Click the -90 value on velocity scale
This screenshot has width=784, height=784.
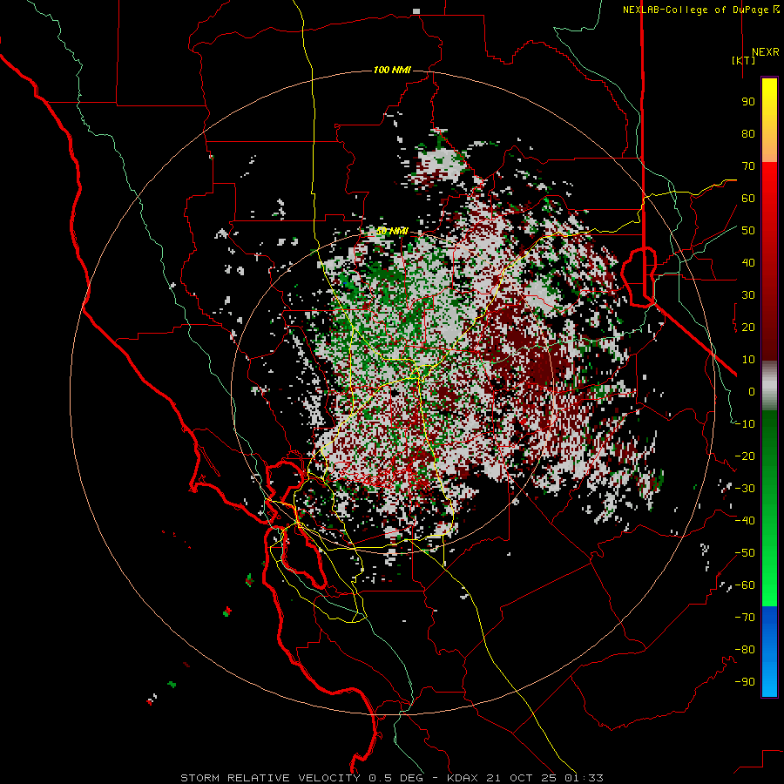tap(745, 682)
